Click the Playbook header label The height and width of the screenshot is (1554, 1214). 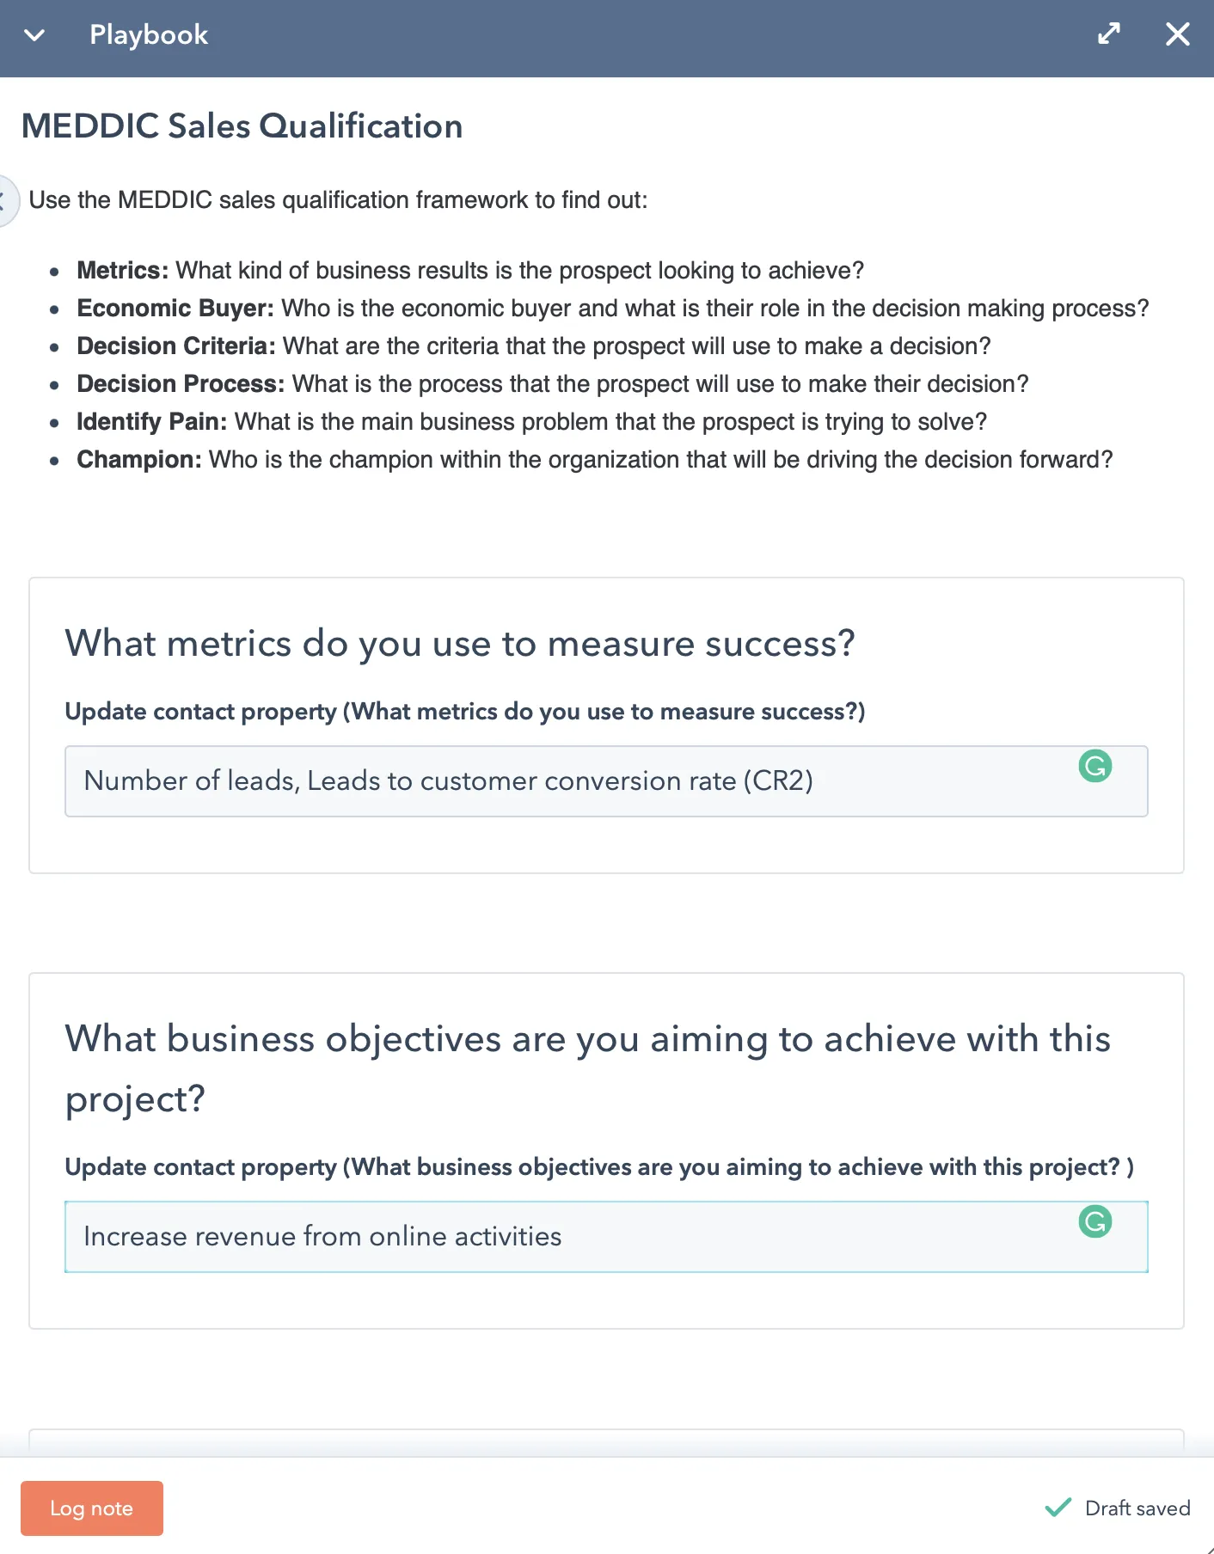pos(148,34)
